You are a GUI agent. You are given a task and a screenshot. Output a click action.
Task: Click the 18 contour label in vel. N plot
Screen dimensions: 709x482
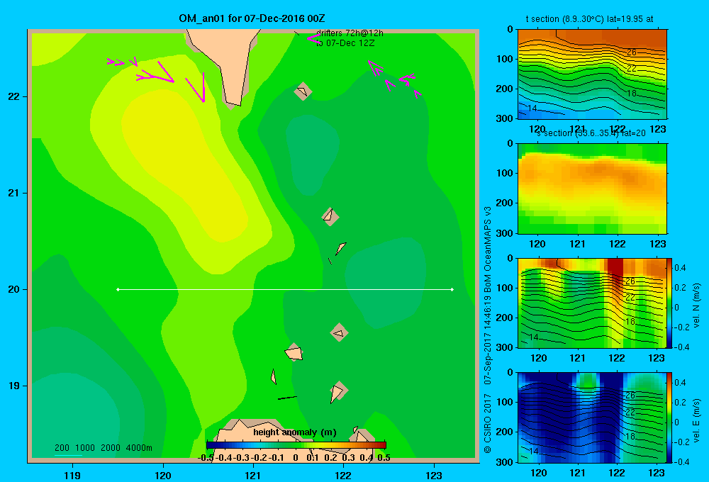(x=630, y=322)
